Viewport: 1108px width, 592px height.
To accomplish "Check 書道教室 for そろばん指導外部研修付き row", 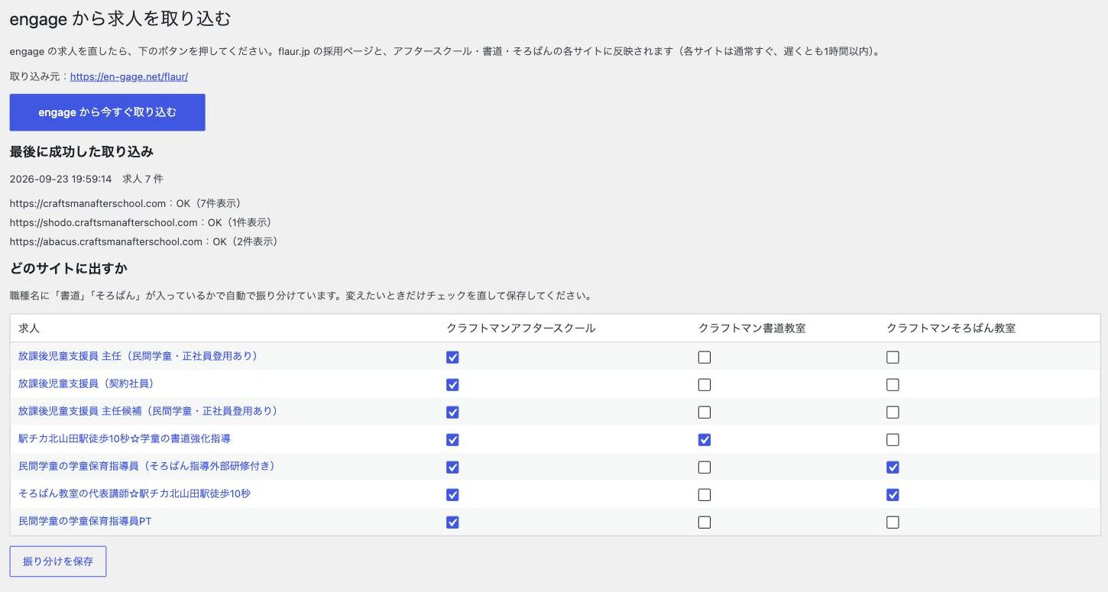I will pos(705,467).
